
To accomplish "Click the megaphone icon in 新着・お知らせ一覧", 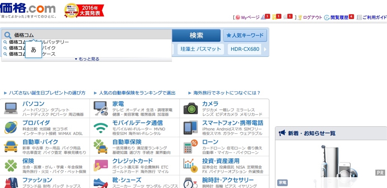I will (282, 133).
